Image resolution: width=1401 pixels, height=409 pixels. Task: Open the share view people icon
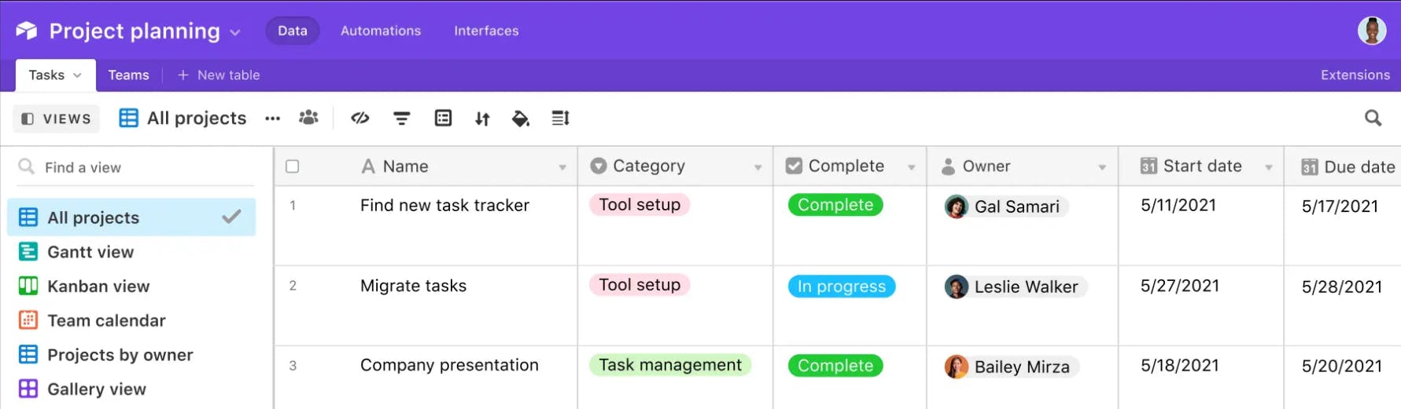pos(308,118)
